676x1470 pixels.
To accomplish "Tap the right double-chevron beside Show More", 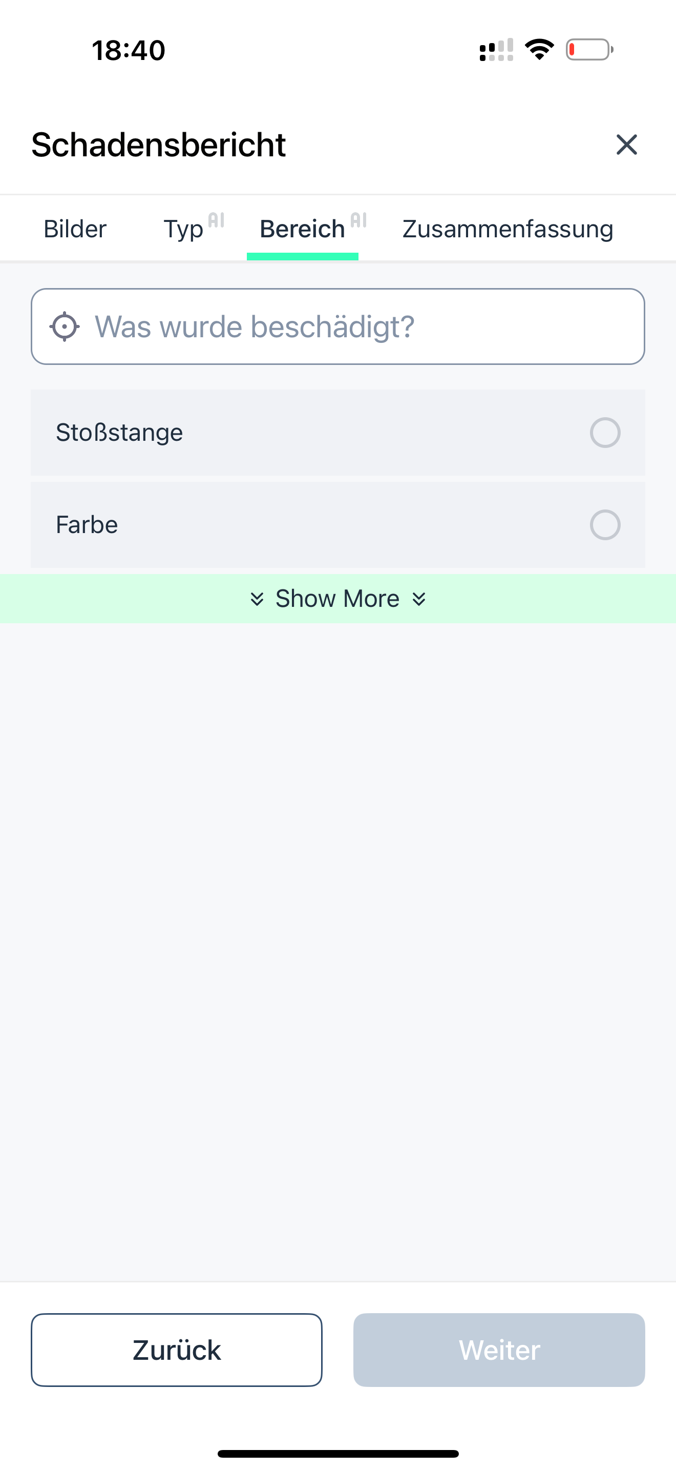I will click(x=419, y=599).
